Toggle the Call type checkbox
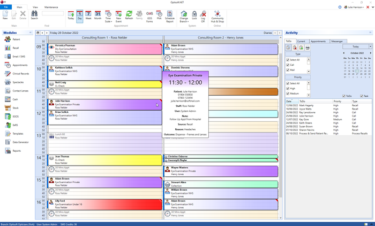This screenshot has height=226, width=375. click(288, 65)
